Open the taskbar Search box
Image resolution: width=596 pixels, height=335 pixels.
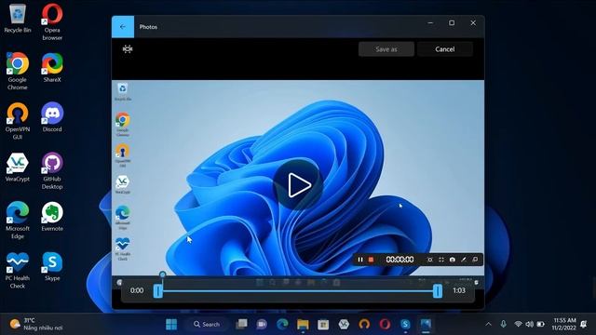[207, 324]
